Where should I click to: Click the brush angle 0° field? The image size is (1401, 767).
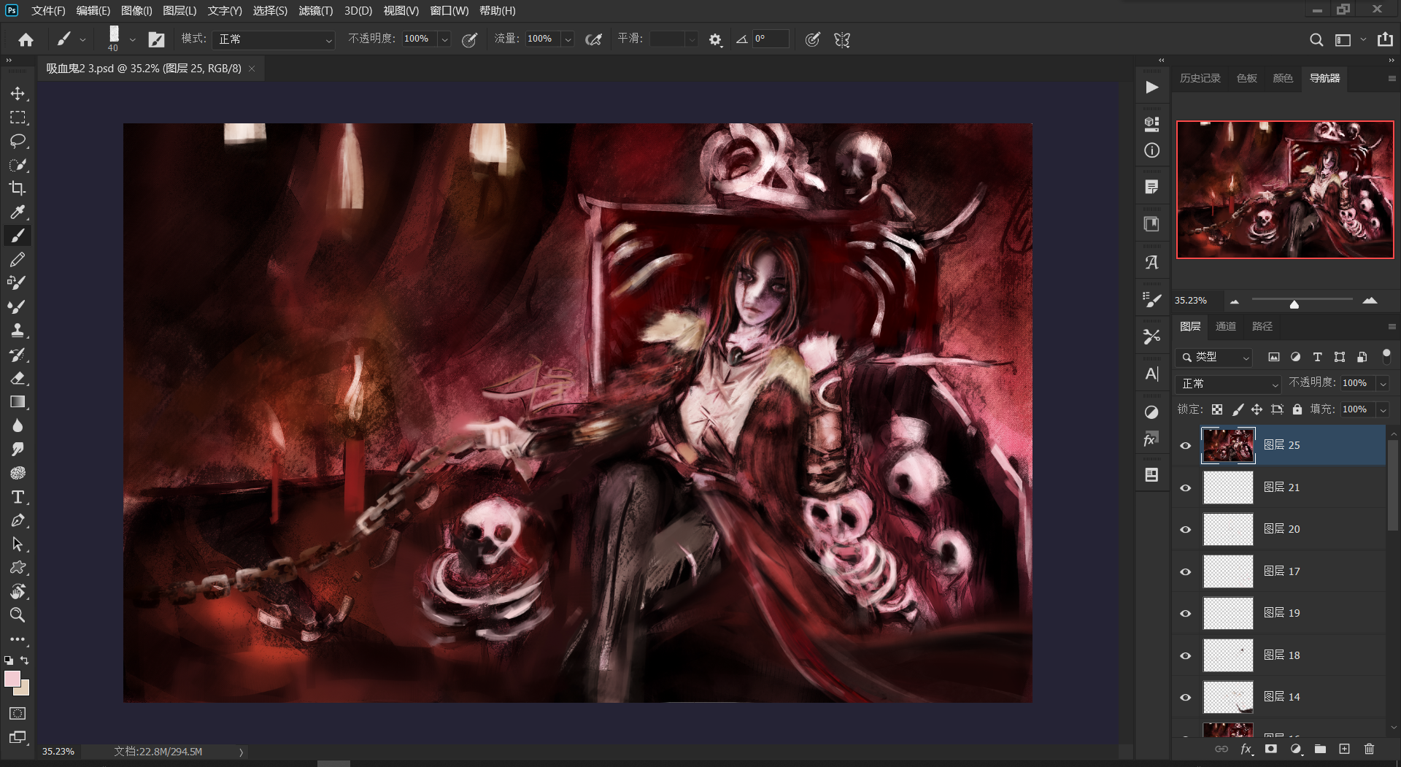pos(771,39)
